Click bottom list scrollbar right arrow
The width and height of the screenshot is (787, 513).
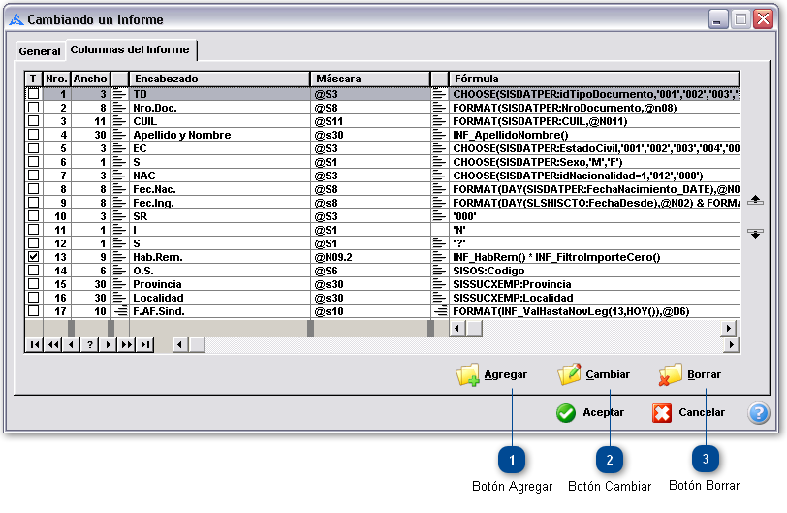732,344
